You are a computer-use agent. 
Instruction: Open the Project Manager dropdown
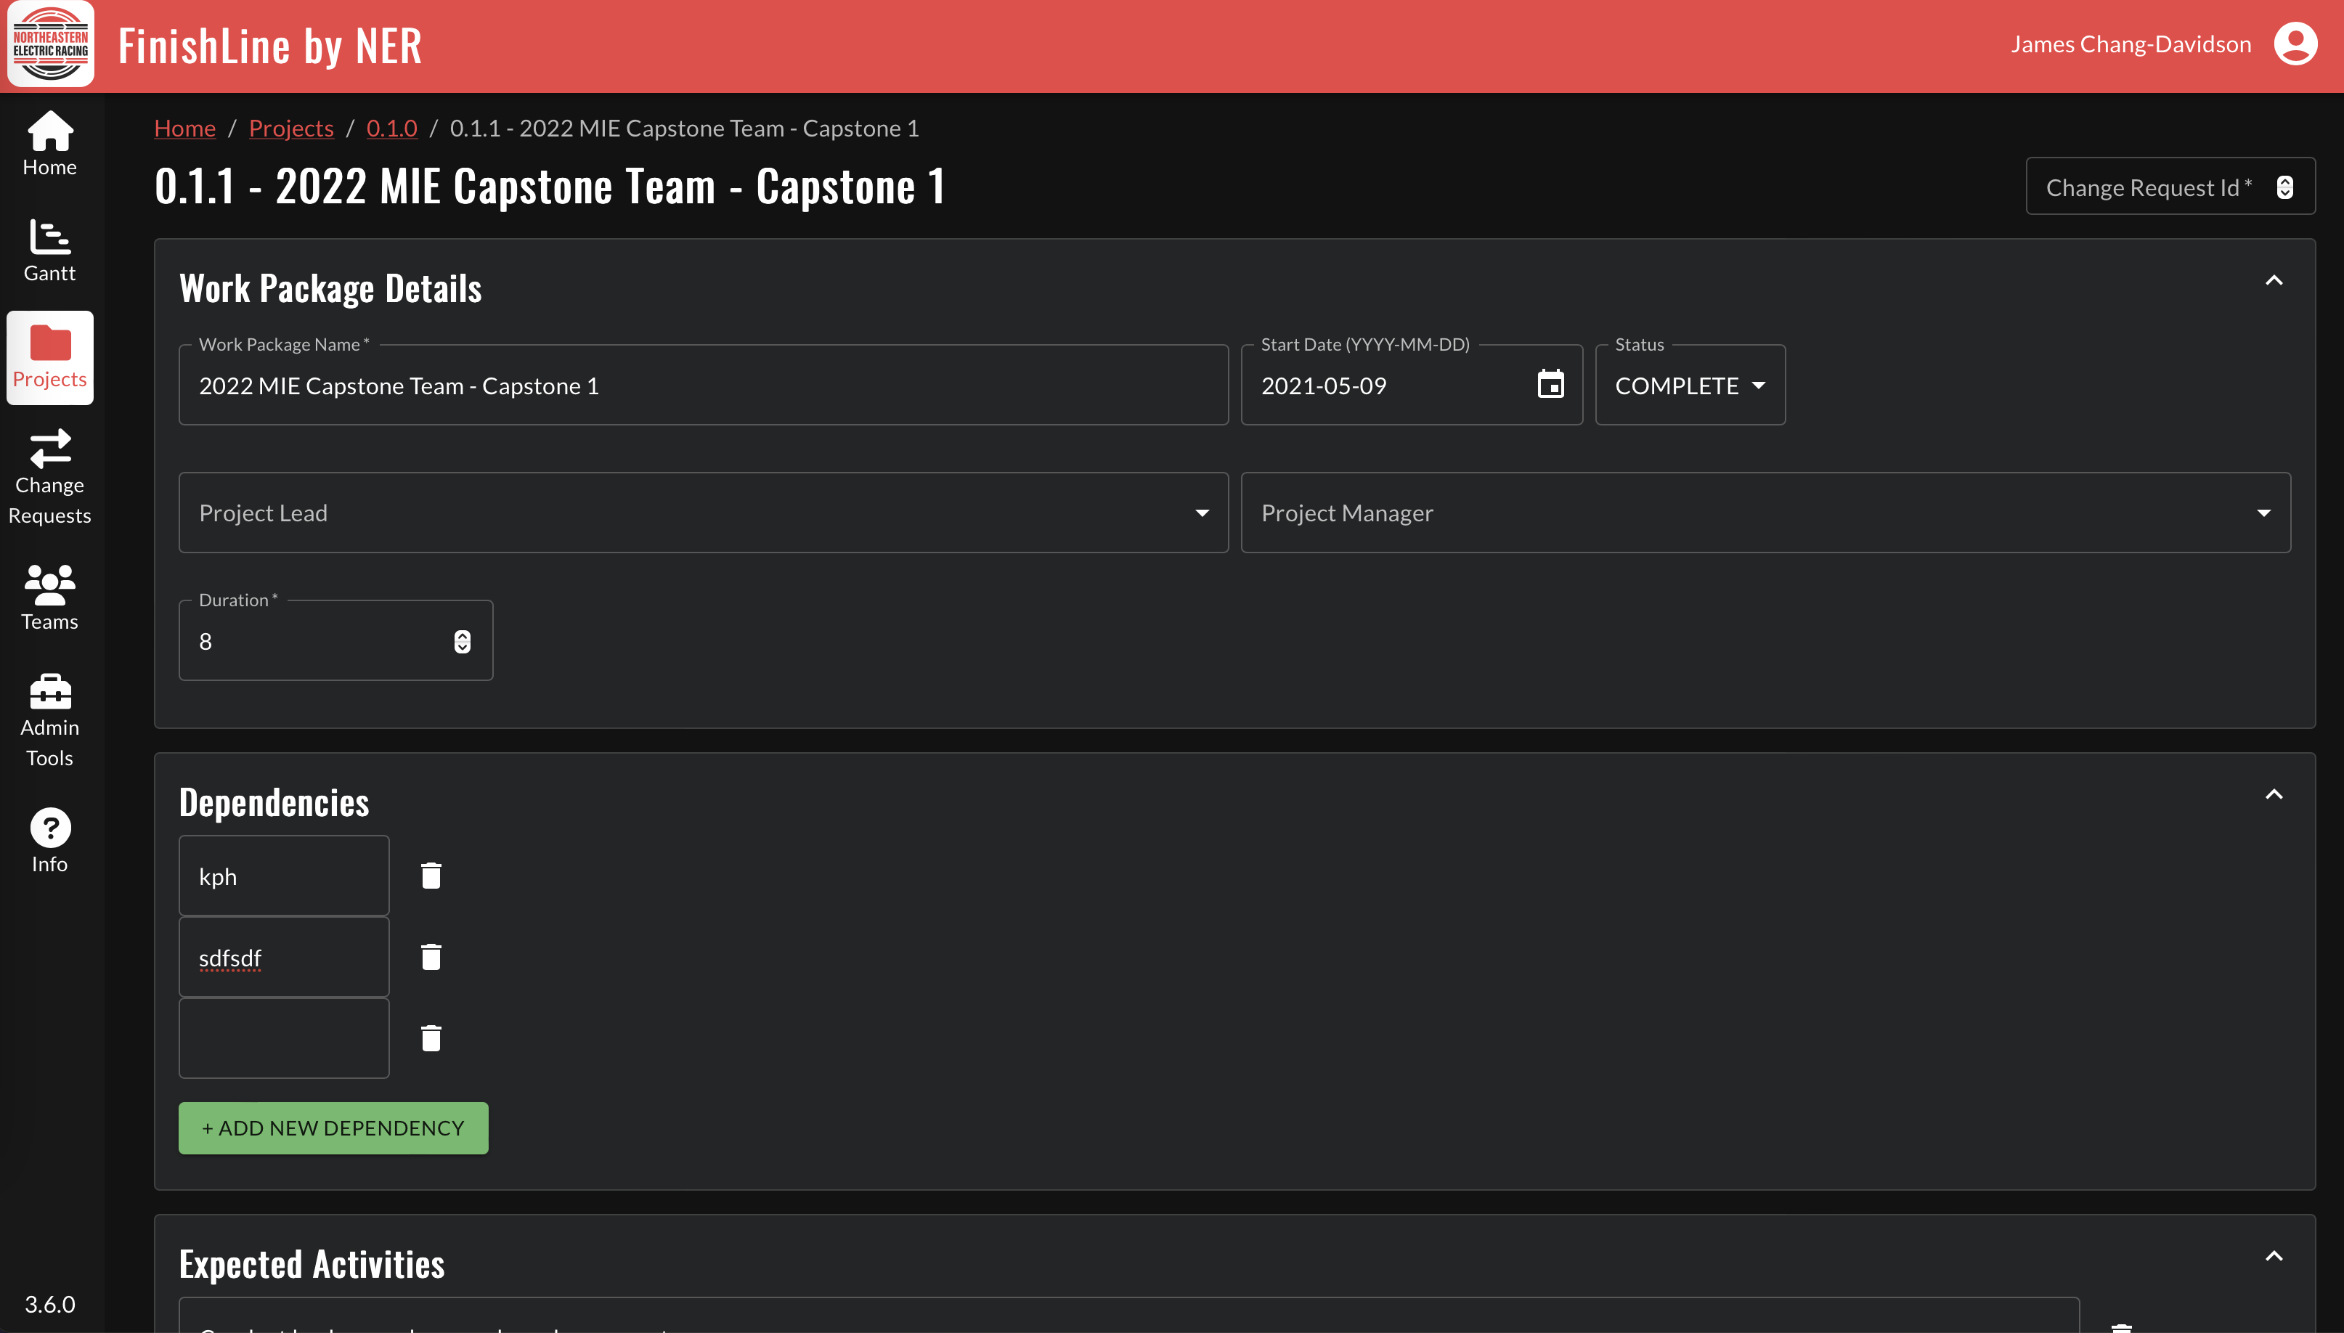(1765, 513)
